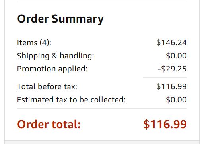This screenshot has height=144, width=202.
Task: Click the $116.99 total before tax amount
Action: (x=171, y=86)
